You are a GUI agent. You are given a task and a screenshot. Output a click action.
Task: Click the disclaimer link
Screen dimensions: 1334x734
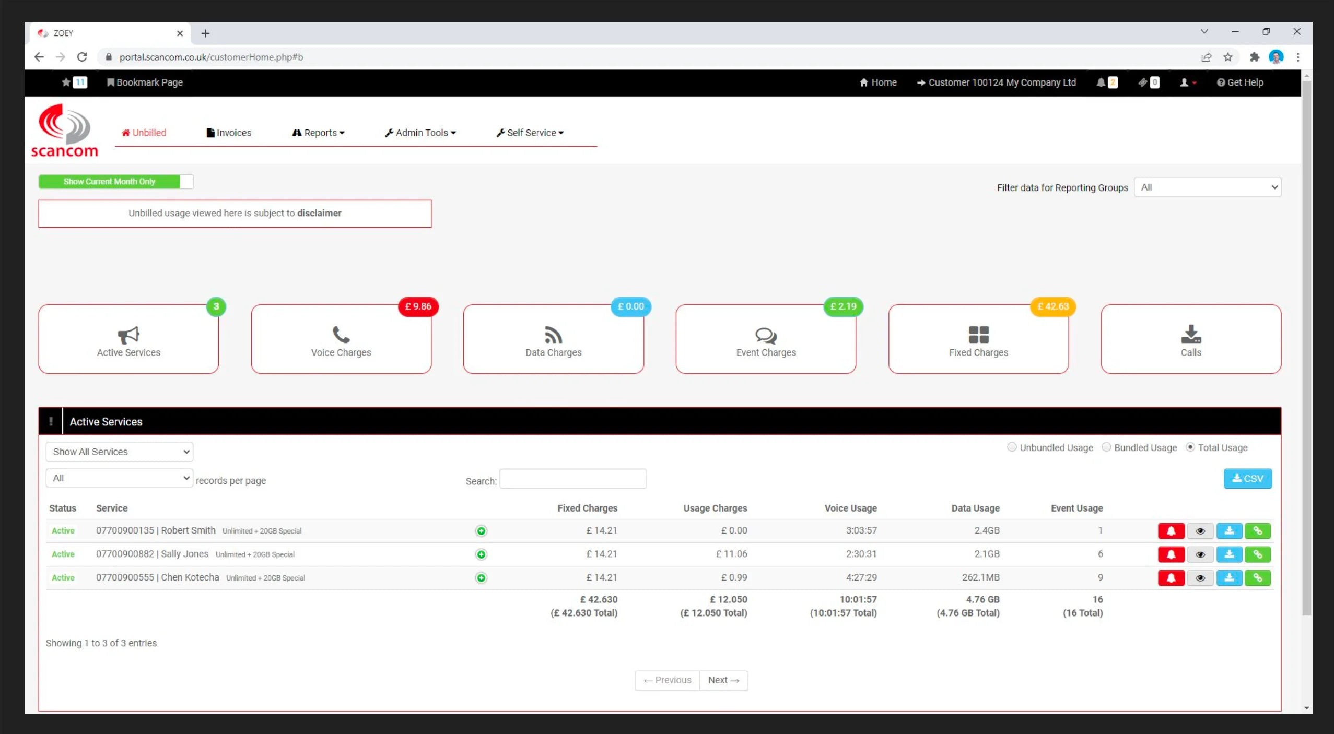(x=319, y=213)
